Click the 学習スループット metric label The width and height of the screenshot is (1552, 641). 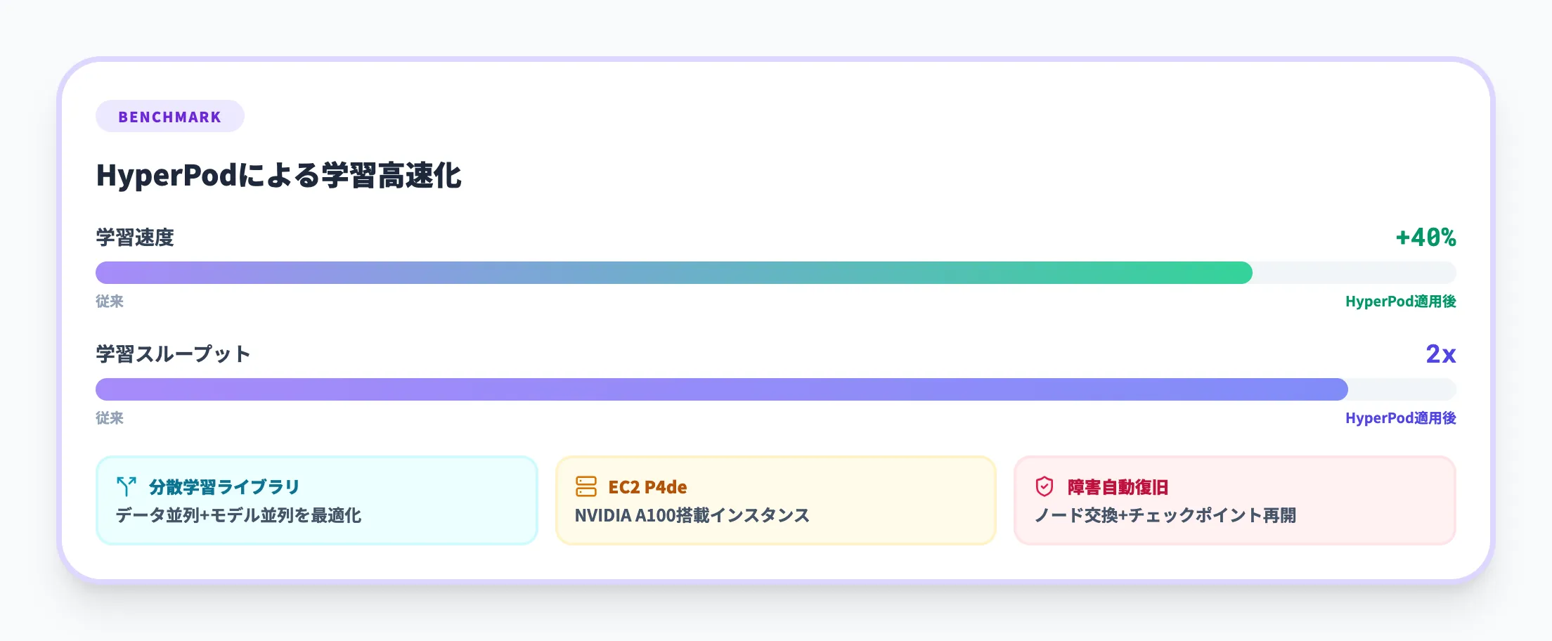coord(173,354)
